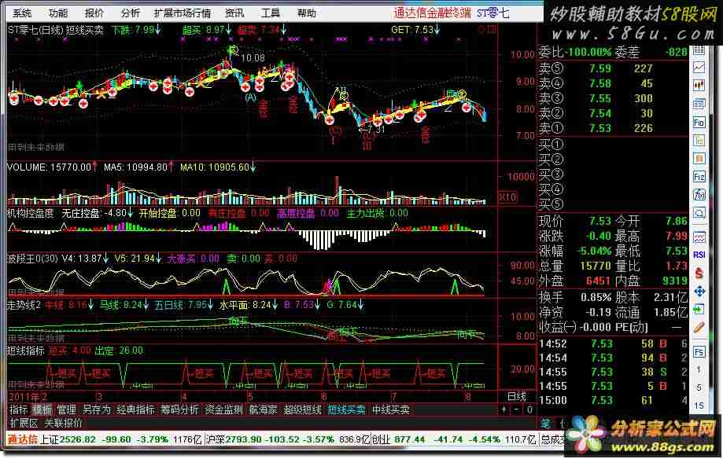723x459 pixels.
Task: Select the candlestick chart icon in sidebar
Action: click(x=699, y=85)
